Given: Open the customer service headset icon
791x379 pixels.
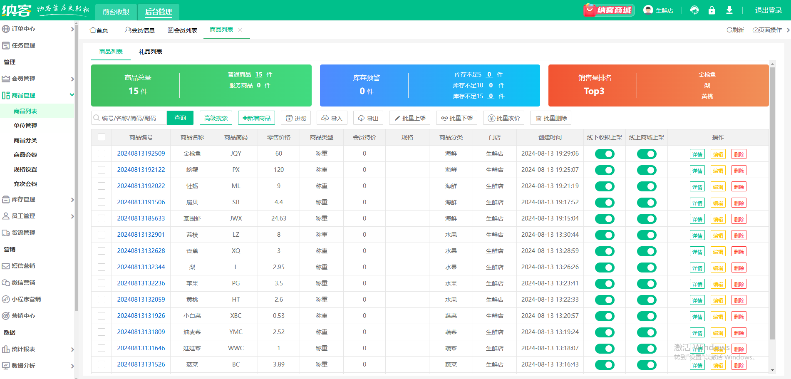Looking at the screenshot, I should (x=694, y=10).
